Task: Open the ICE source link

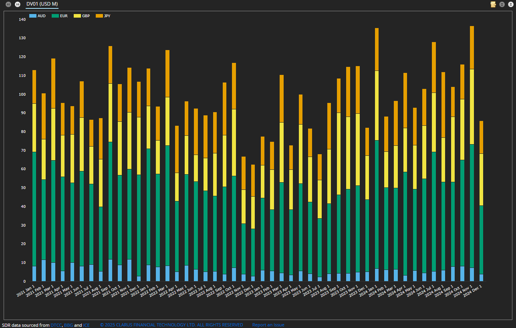Action: [86, 325]
